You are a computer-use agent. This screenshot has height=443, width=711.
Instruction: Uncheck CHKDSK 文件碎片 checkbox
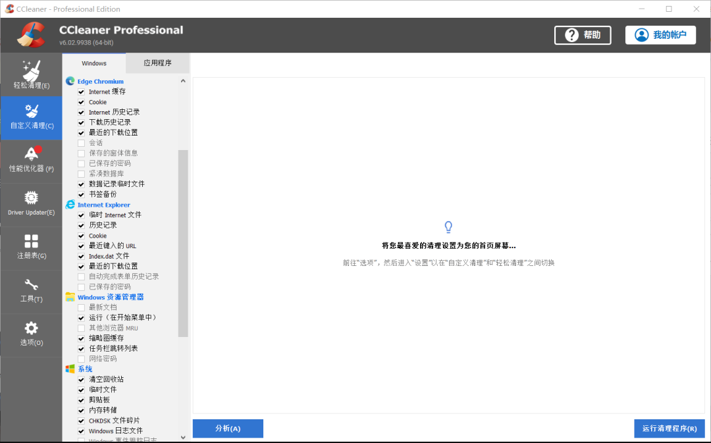[x=81, y=421]
